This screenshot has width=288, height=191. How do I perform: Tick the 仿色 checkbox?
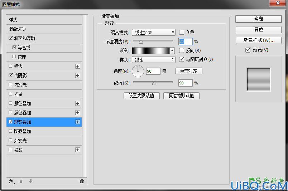[182, 32]
